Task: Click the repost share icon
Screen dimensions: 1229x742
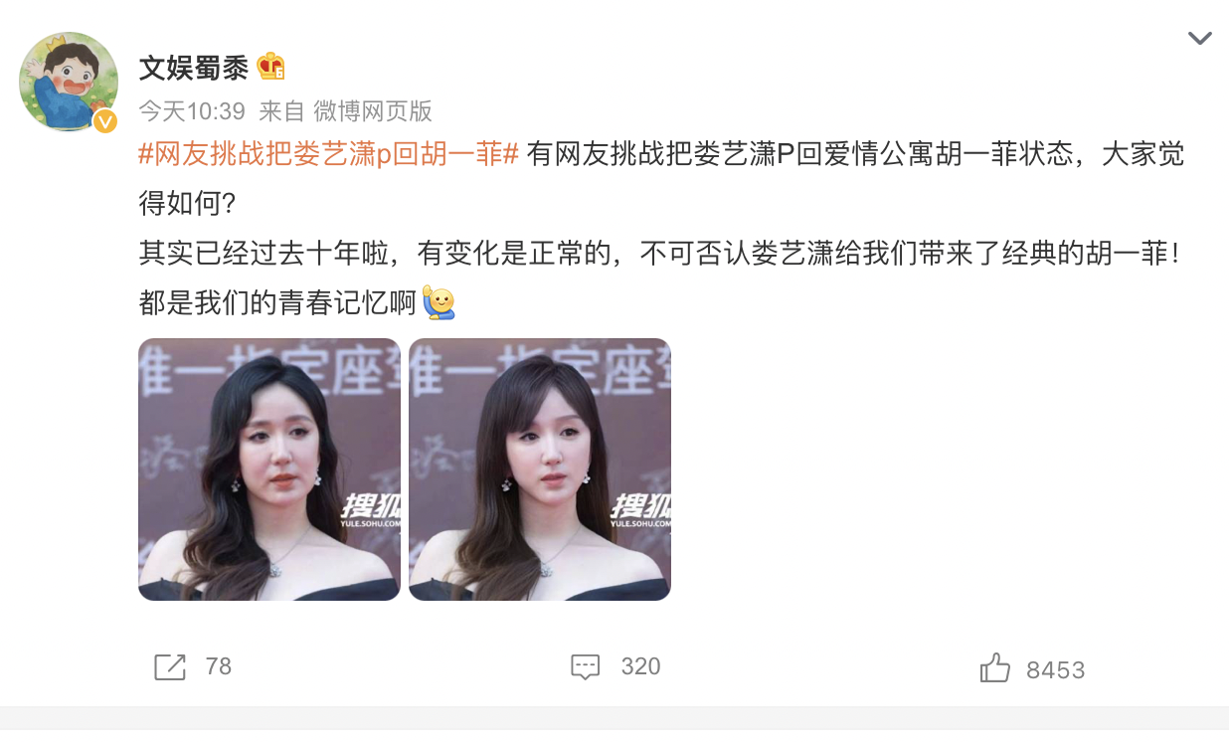Action: coord(170,666)
